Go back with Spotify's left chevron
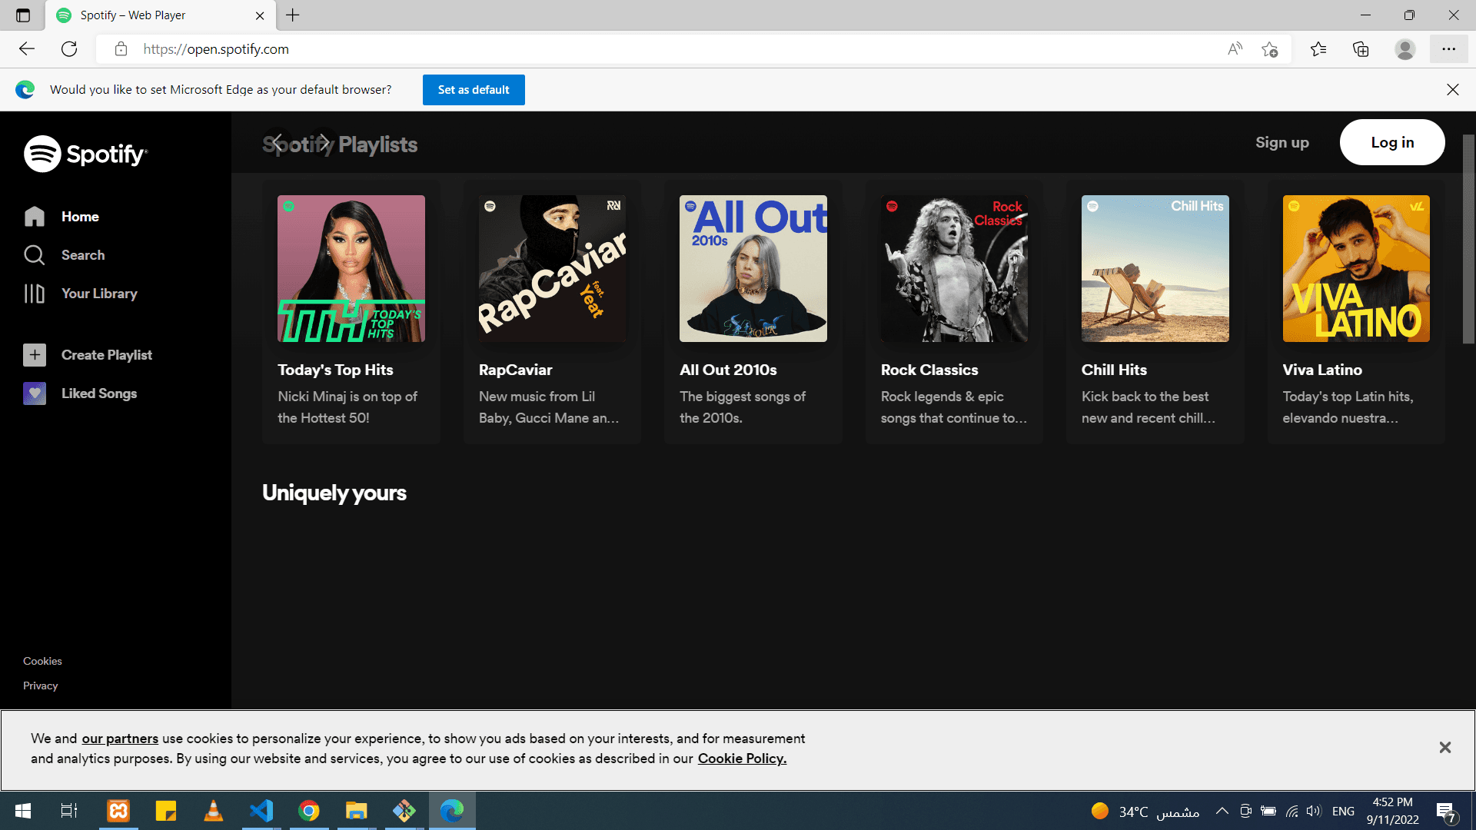Image resolution: width=1476 pixels, height=830 pixels. point(278,142)
